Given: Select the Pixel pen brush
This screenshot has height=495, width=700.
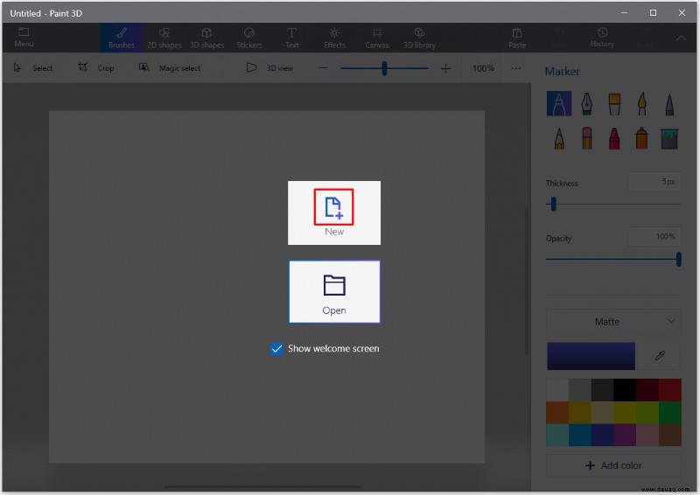Looking at the screenshot, I should [x=669, y=103].
